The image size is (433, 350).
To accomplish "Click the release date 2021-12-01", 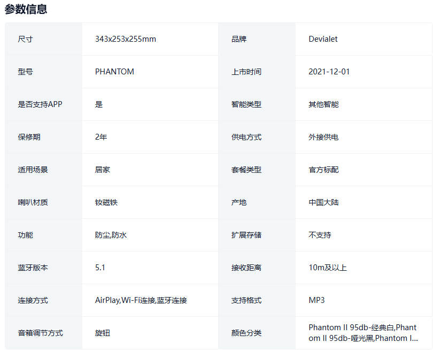I will 329,72.
